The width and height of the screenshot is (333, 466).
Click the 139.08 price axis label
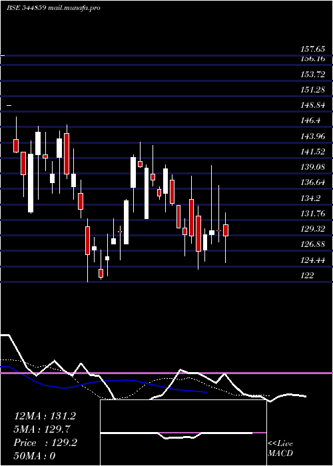coord(312,167)
